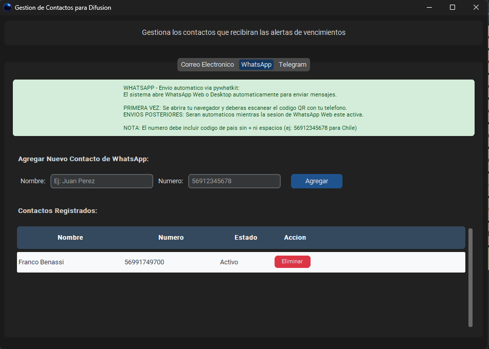
Task: Click the 'Nombre:' field label
Action: pyautogui.click(x=33, y=181)
